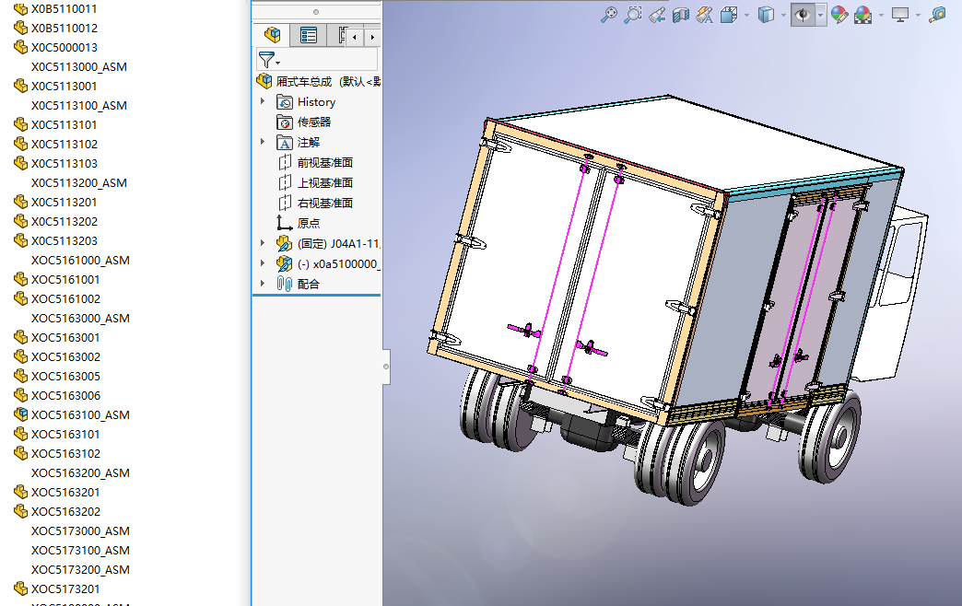Expand the (固定) J04A1-11 component
962x606 pixels.
[263, 243]
